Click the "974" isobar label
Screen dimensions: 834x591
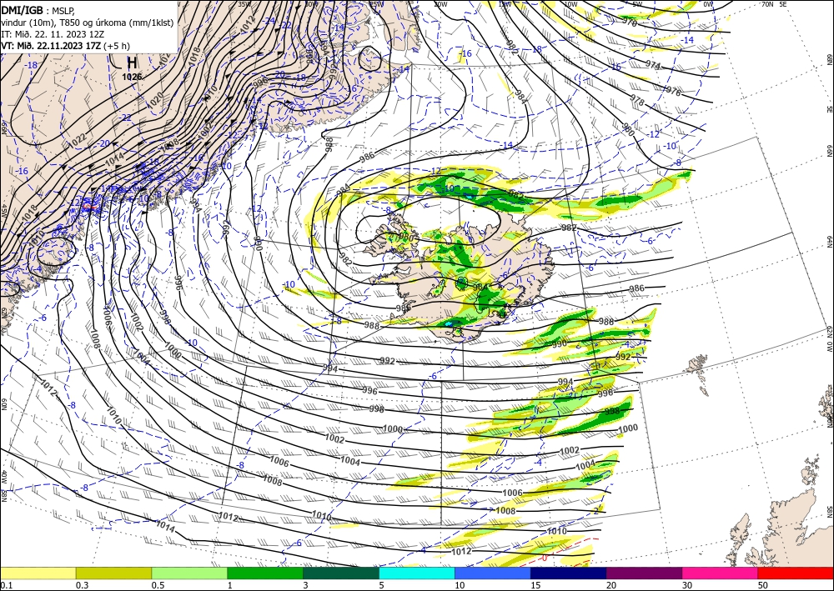click(x=653, y=65)
